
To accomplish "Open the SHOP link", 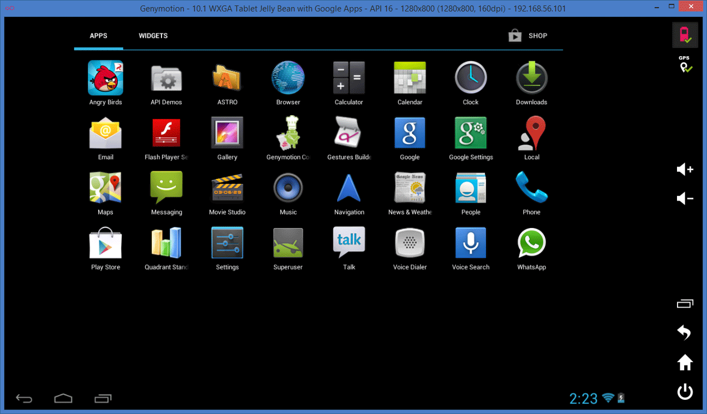I will (528, 35).
